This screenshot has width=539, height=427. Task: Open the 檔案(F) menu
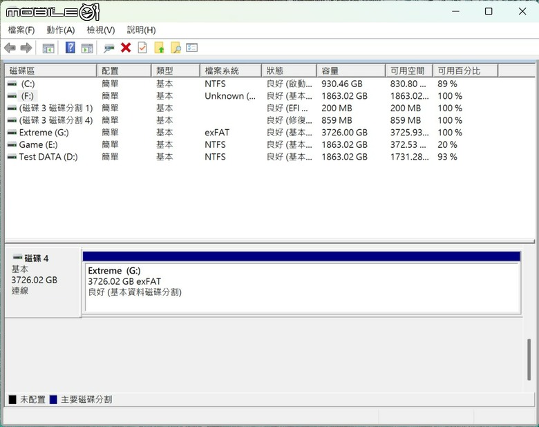pos(21,30)
